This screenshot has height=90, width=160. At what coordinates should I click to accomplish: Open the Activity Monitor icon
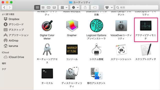click(x=146, y=26)
